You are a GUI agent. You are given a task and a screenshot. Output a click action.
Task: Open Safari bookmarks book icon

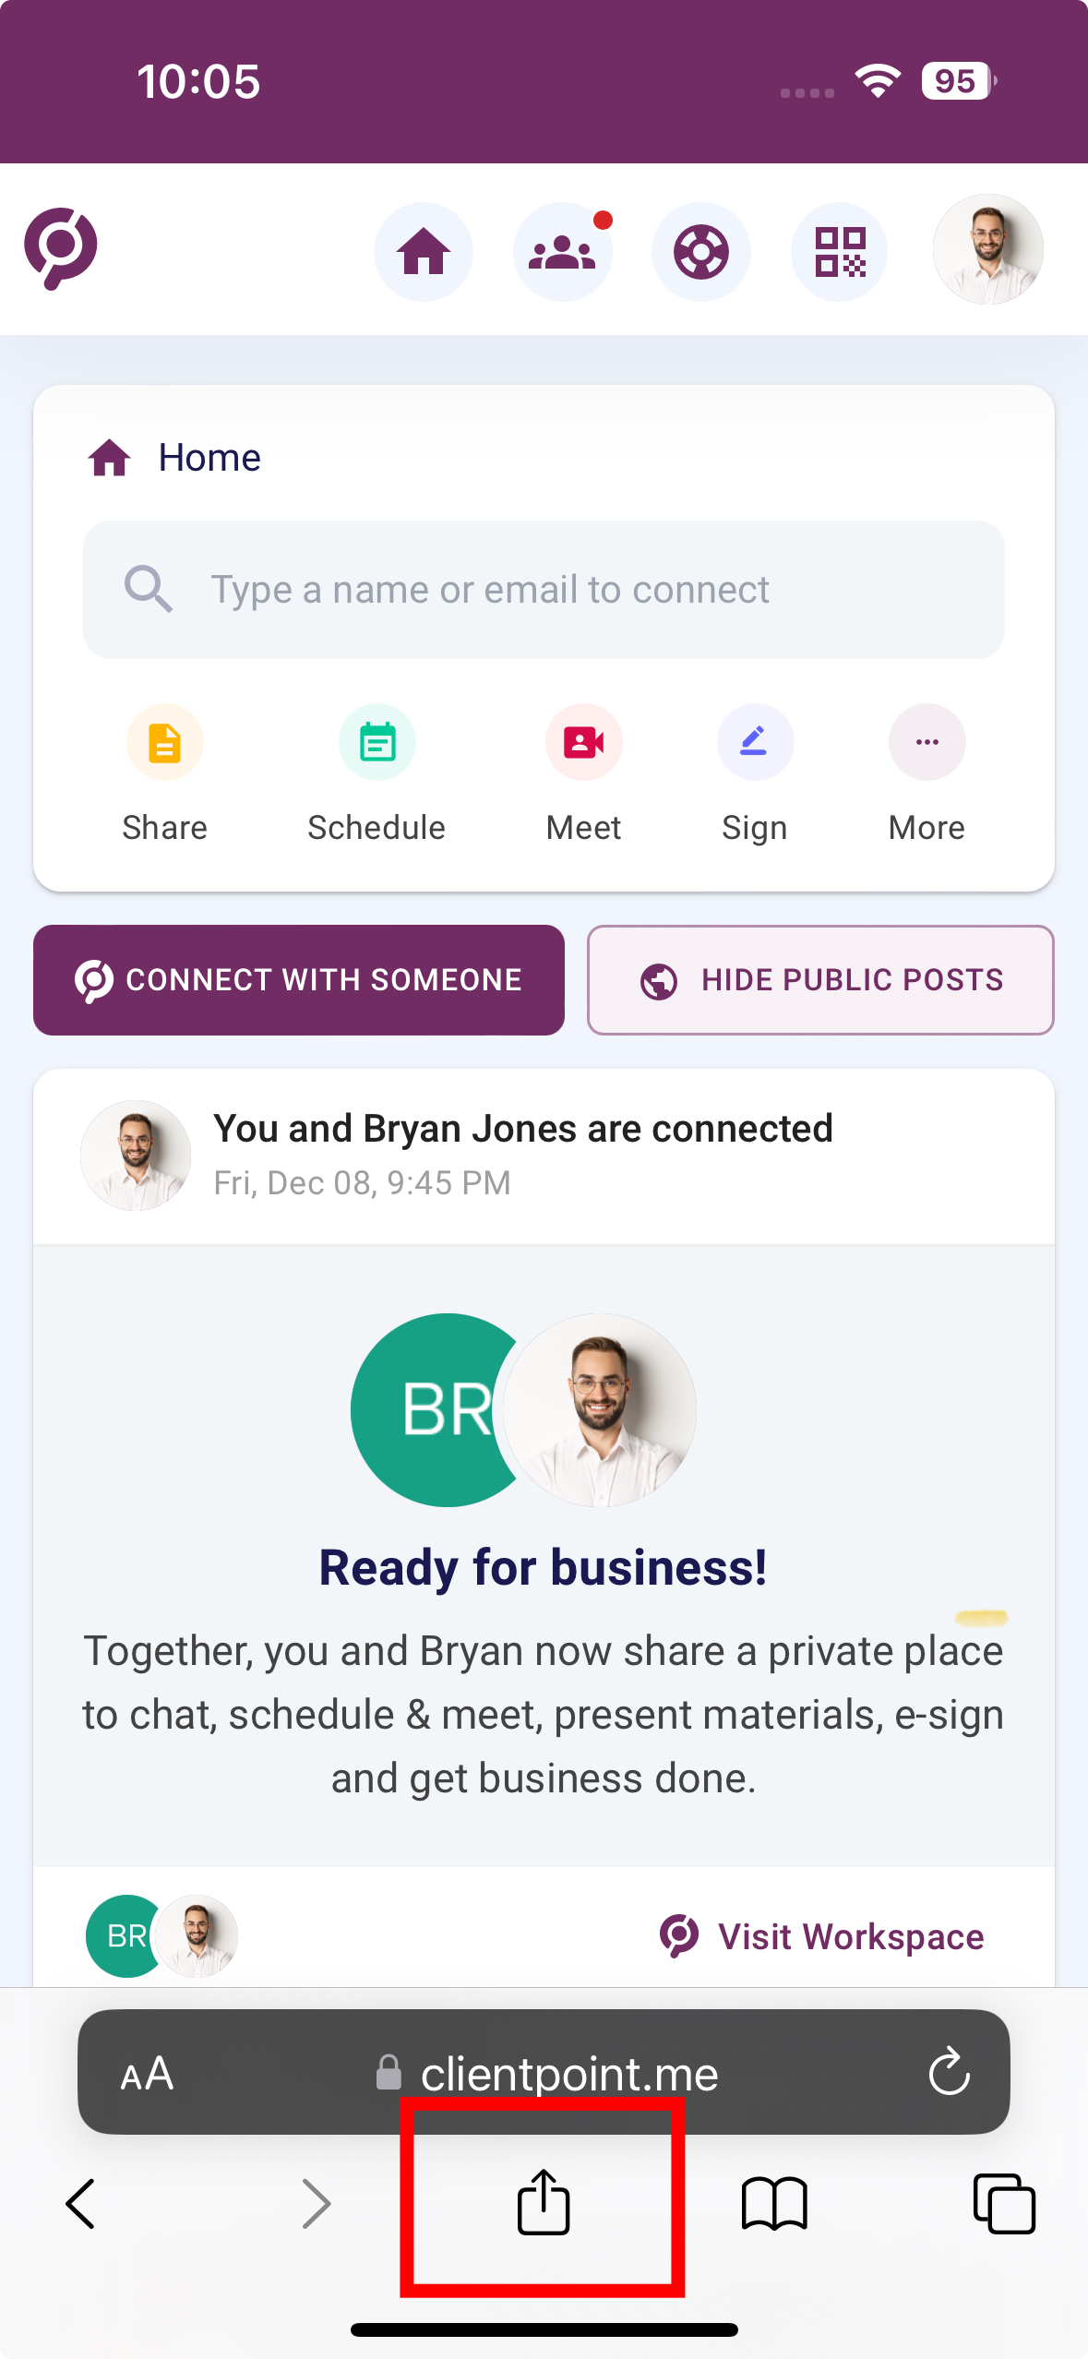click(774, 2204)
